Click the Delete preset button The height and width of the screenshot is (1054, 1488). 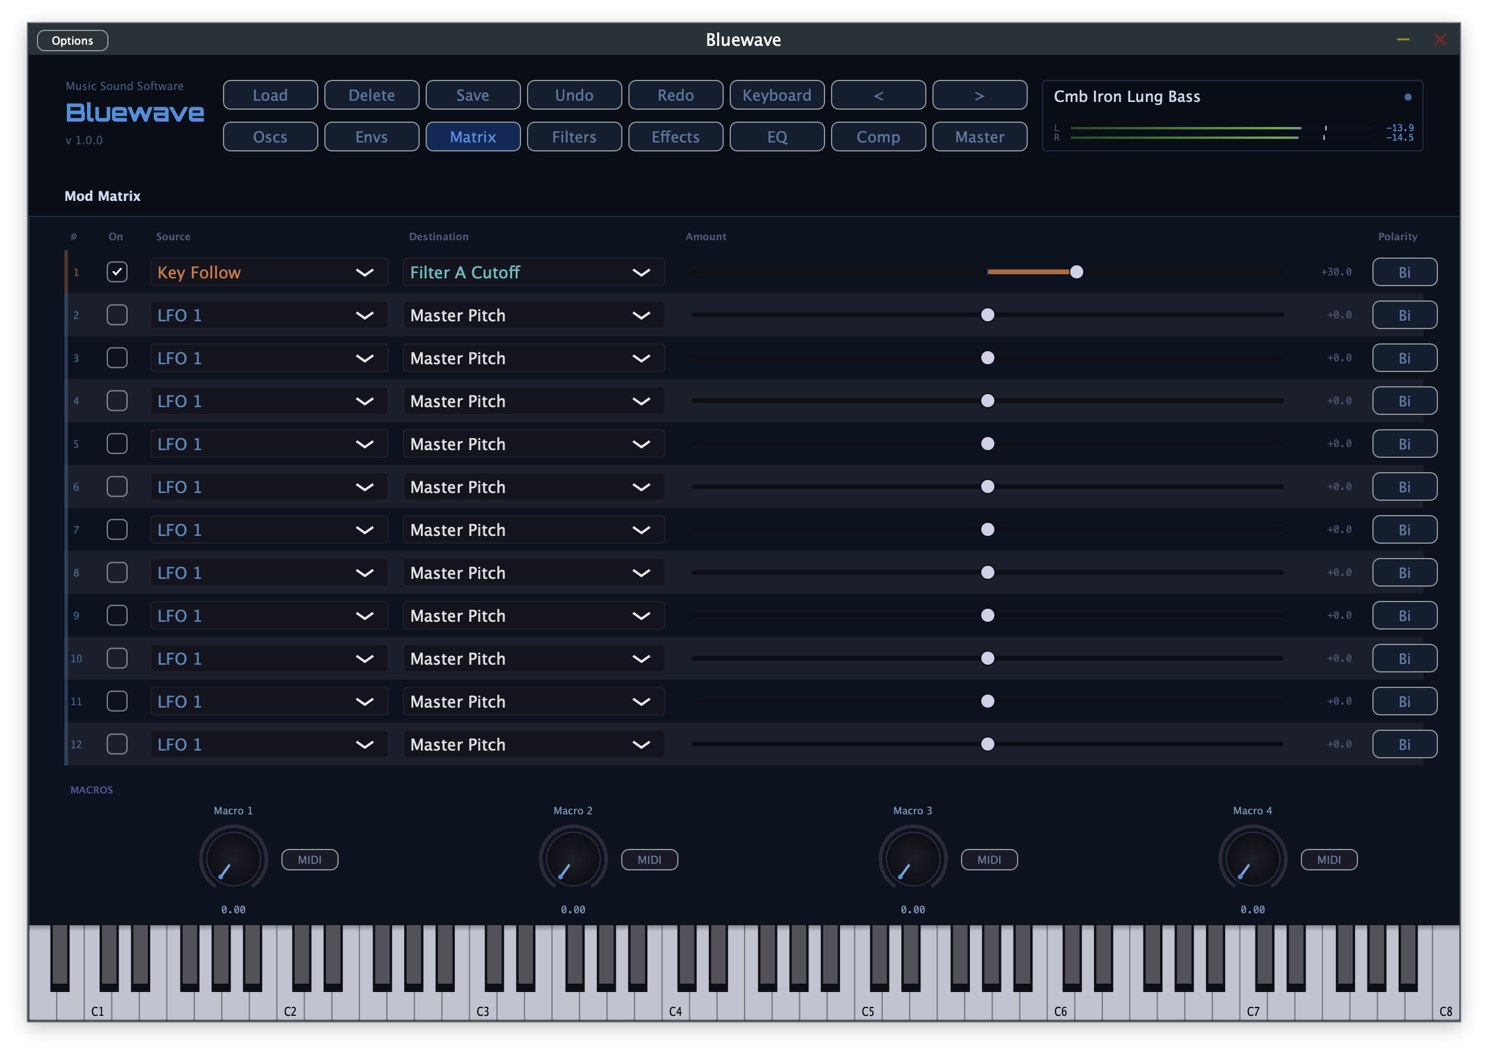[371, 95]
